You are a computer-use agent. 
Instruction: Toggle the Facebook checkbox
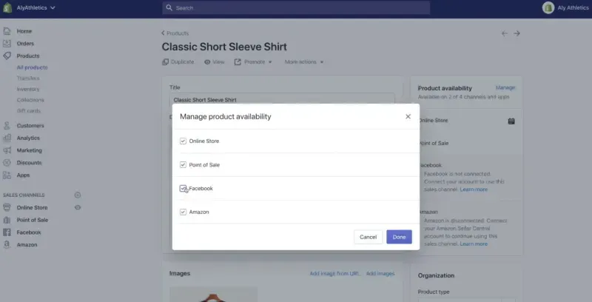[x=183, y=188]
